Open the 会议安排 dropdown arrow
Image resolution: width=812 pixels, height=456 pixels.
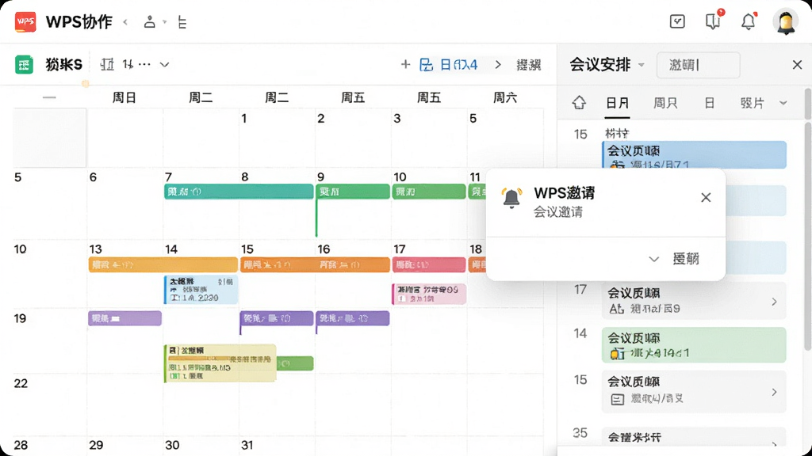click(641, 65)
